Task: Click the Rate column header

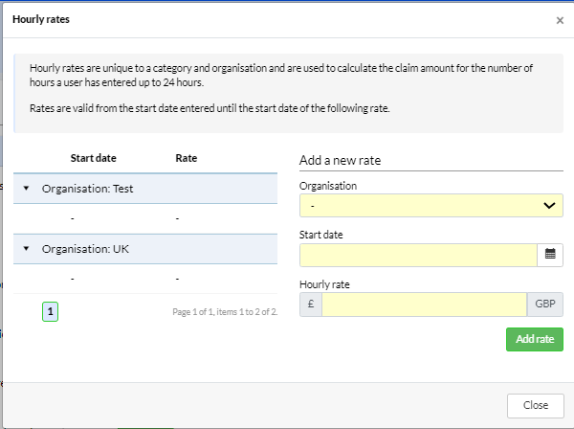Action: [x=186, y=158]
